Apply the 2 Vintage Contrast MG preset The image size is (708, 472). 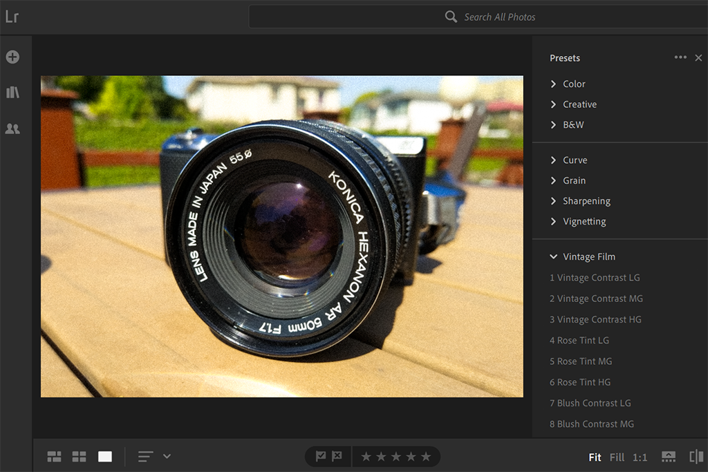pos(596,299)
